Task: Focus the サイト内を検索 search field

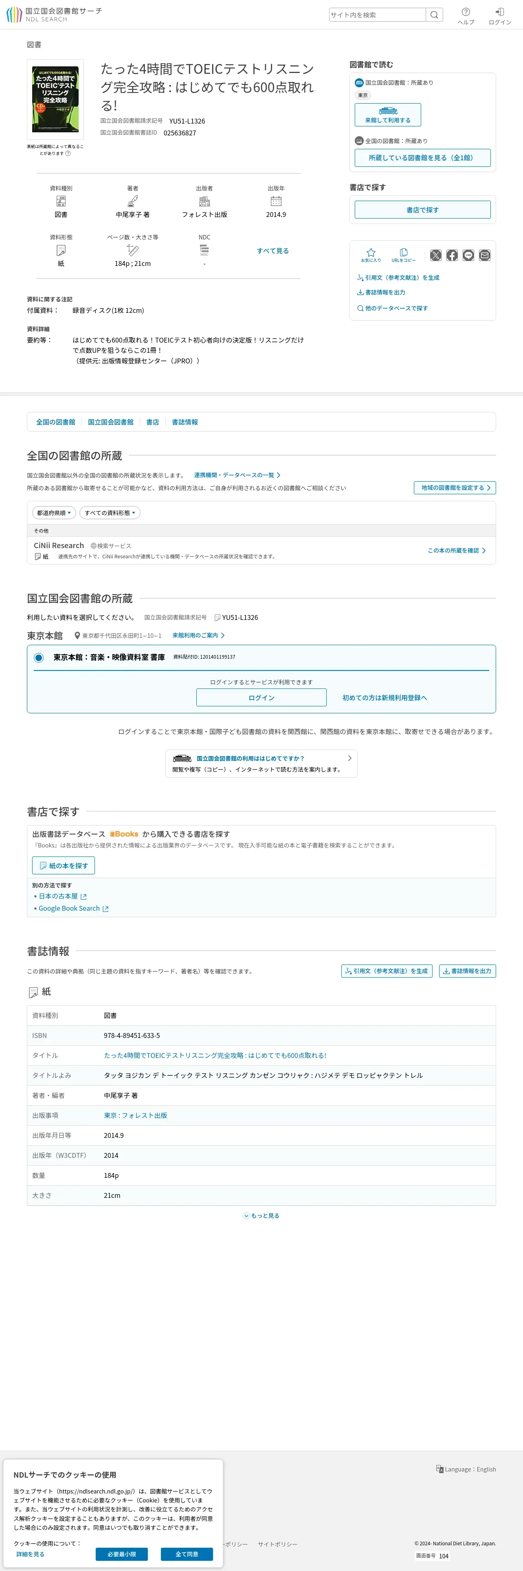Action: click(378, 15)
